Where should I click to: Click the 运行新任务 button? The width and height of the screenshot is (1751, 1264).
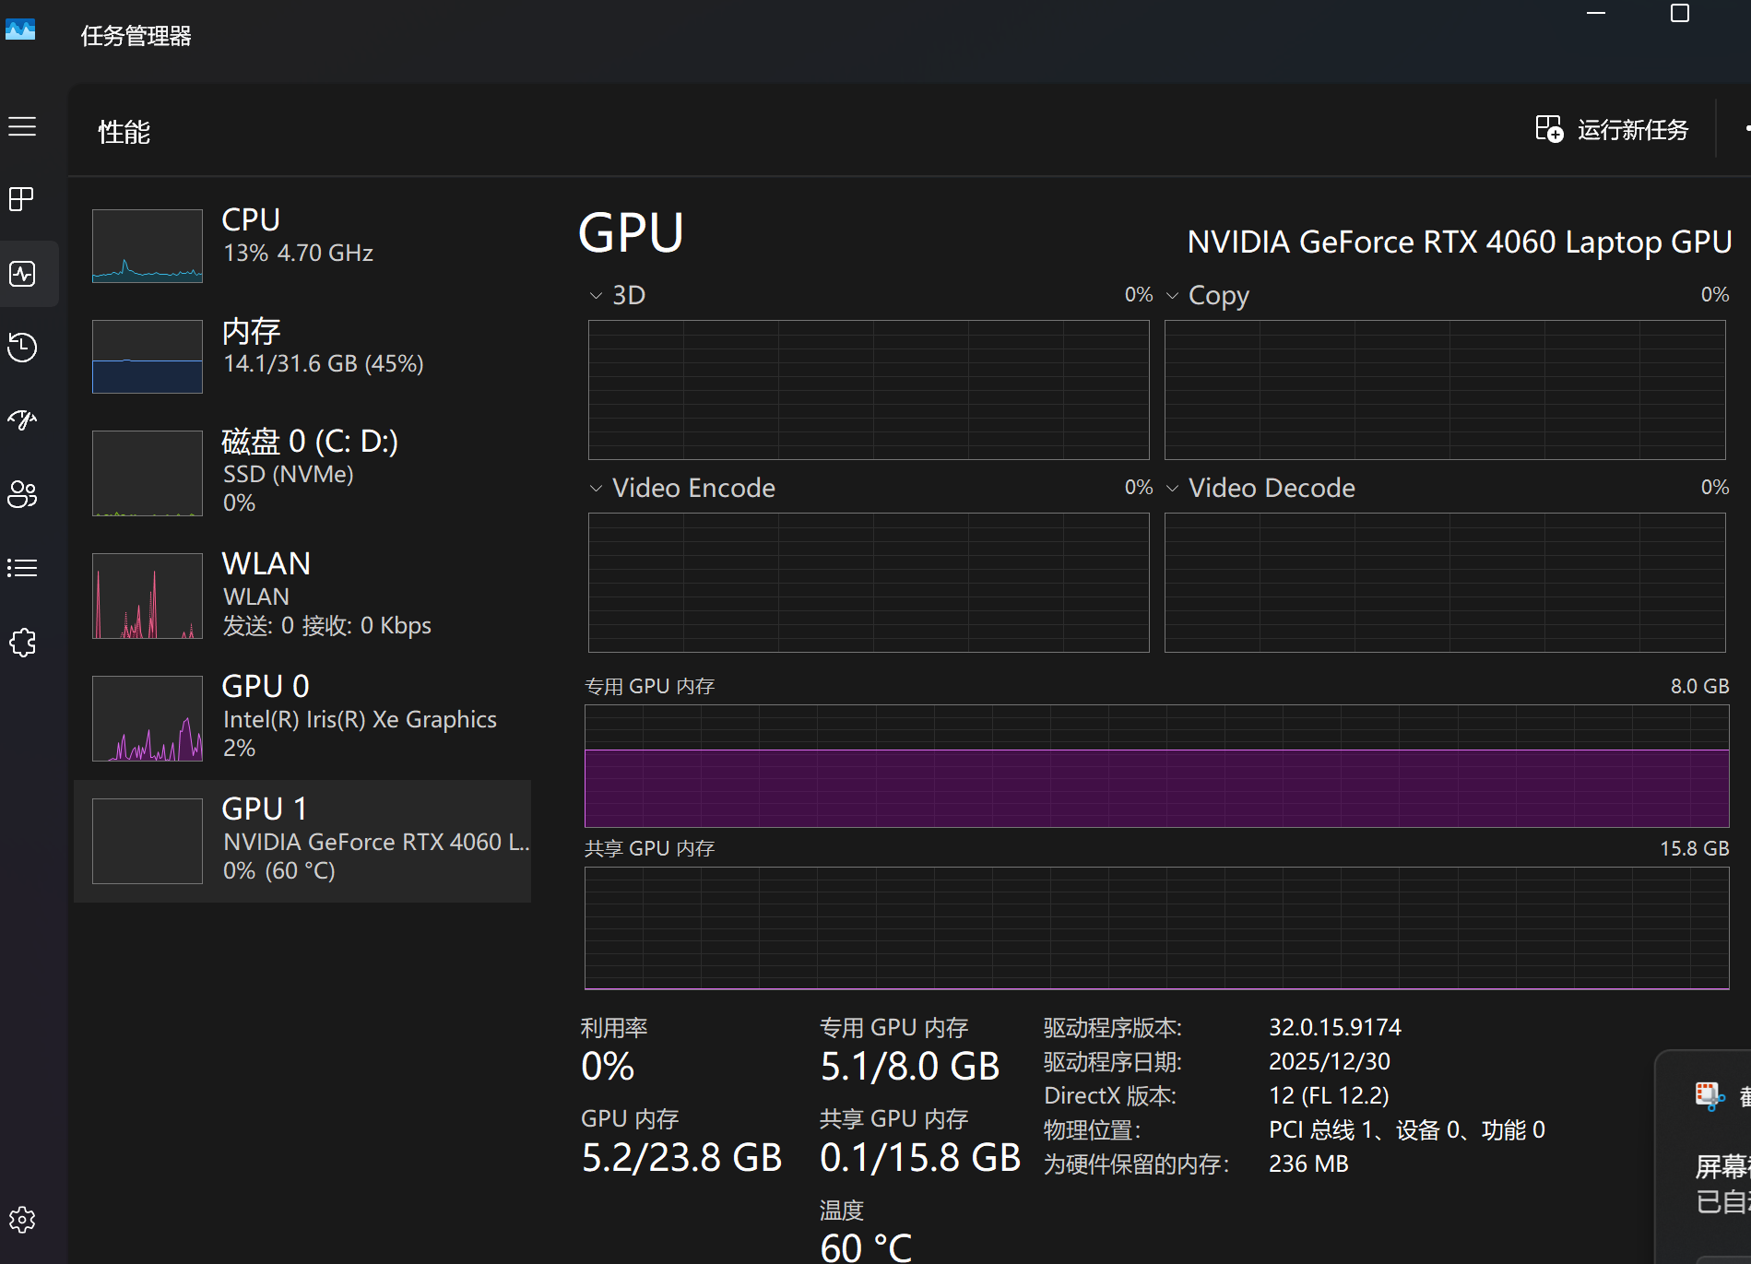click(1612, 130)
